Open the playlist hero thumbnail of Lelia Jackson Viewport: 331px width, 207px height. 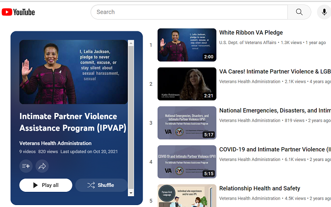tap(73, 72)
